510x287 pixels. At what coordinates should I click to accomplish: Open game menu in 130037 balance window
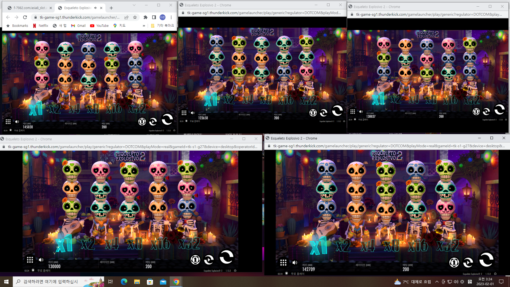click(x=352, y=112)
